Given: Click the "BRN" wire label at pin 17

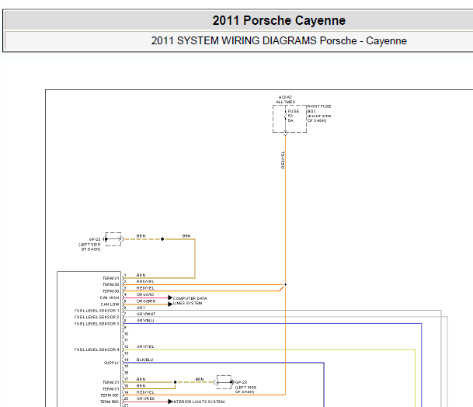Looking at the screenshot, I should 141,379.
